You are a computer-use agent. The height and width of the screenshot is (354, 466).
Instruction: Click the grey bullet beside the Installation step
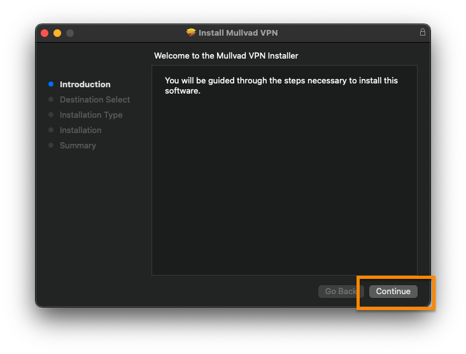51,130
